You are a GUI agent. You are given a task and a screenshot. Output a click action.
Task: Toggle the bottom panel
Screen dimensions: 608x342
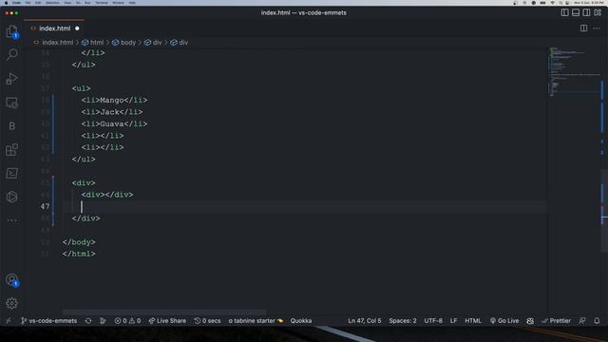pos(576,12)
